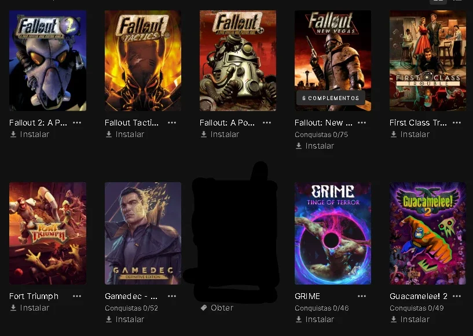
Task: Click Instalar under Fallout Tactics
Action: click(124, 134)
